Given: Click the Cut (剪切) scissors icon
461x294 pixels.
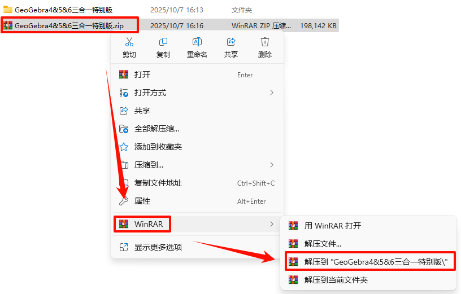Looking at the screenshot, I should (x=129, y=42).
